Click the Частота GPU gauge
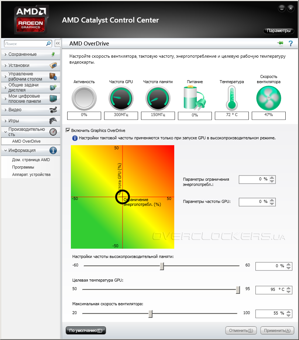 point(121,98)
